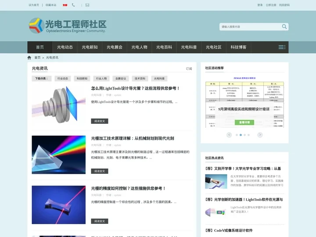Open article 光栅加工技术原理详解
The width and height of the screenshot is (316, 237).
pyautogui.click(x=133, y=138)
